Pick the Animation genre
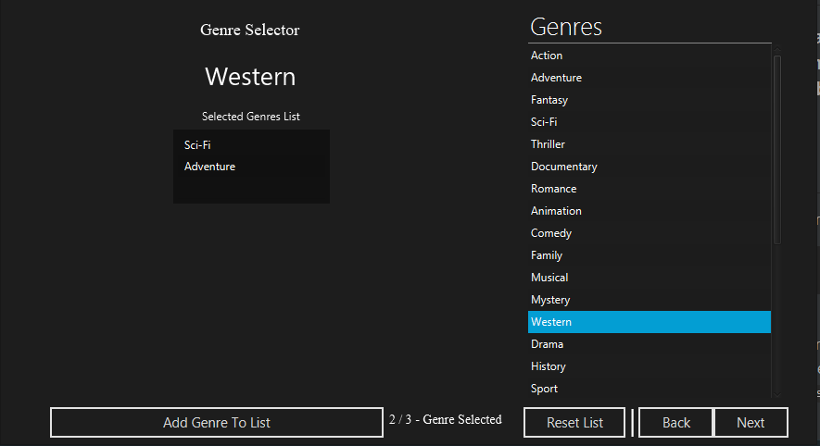Image resolution: width=820 pixels, height=446 pixels. click(x=556, y=211)
